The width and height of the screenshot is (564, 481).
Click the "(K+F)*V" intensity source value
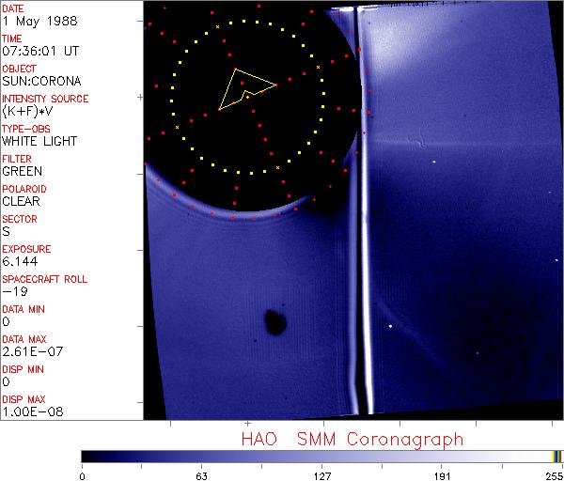(x=29, y=111)
